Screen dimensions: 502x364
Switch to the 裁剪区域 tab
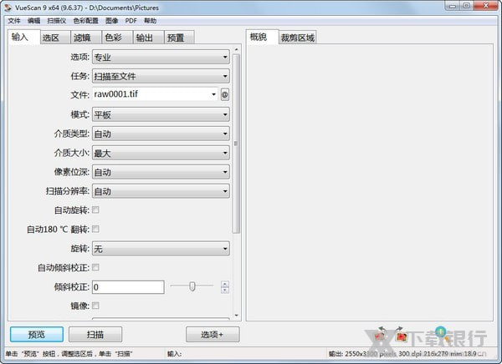(297, 38)
